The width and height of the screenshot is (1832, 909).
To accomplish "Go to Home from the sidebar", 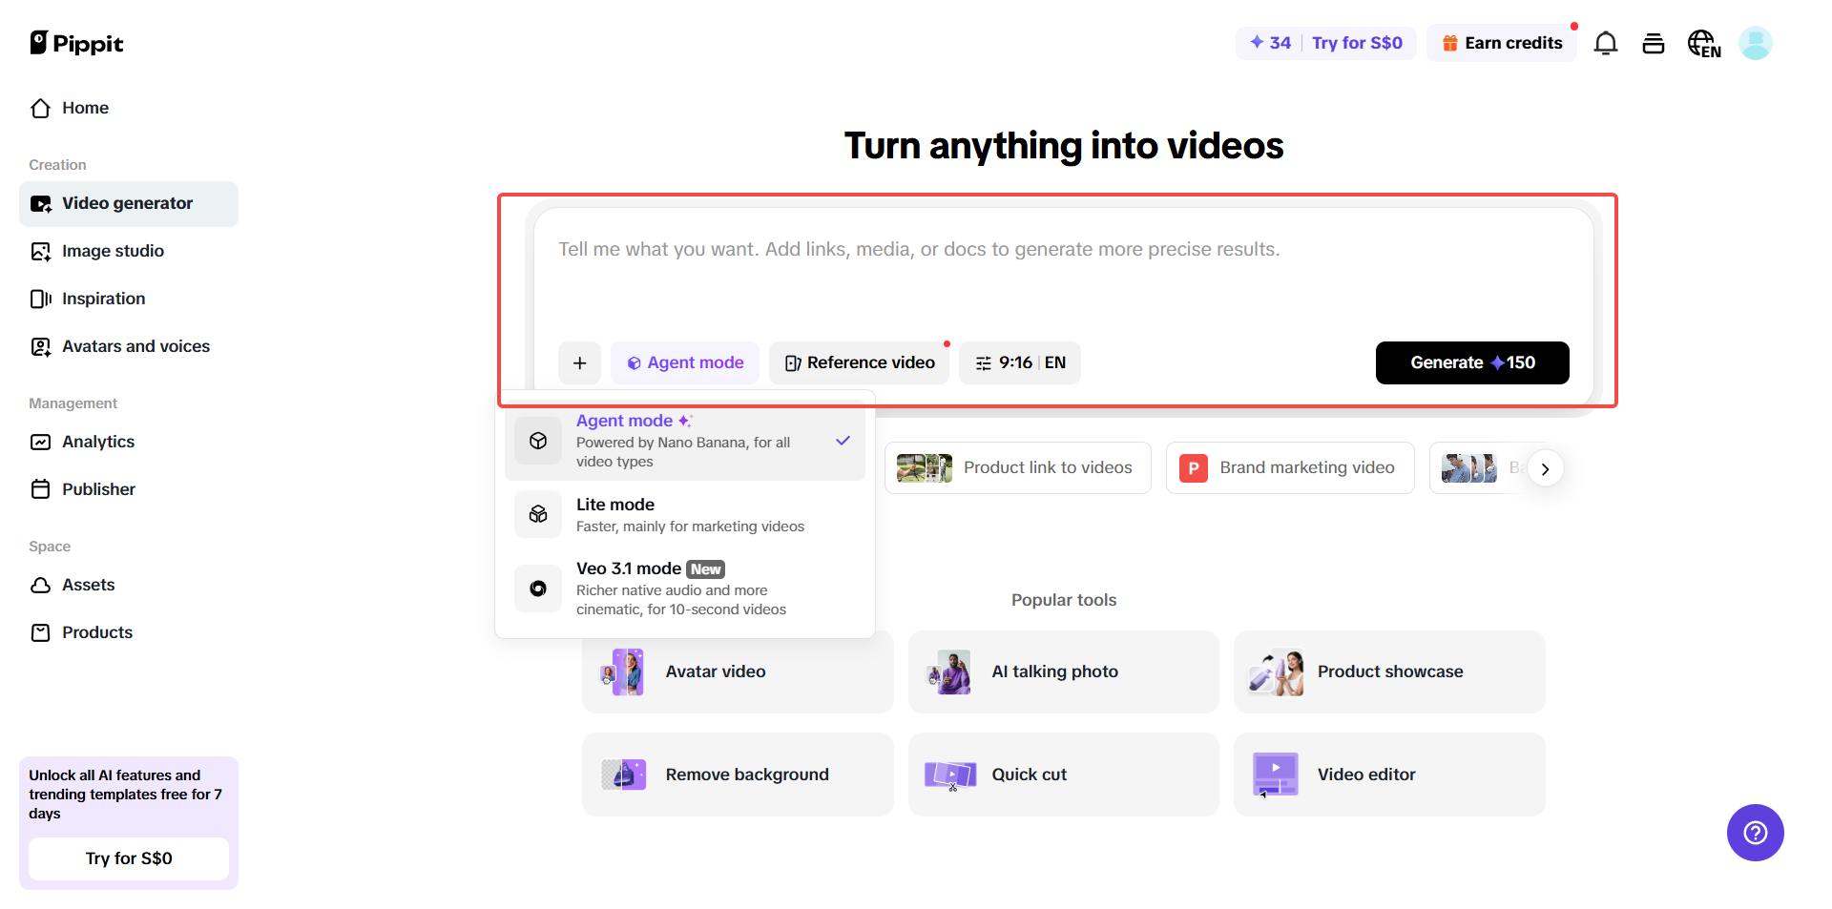I will [x=84, y=108].
